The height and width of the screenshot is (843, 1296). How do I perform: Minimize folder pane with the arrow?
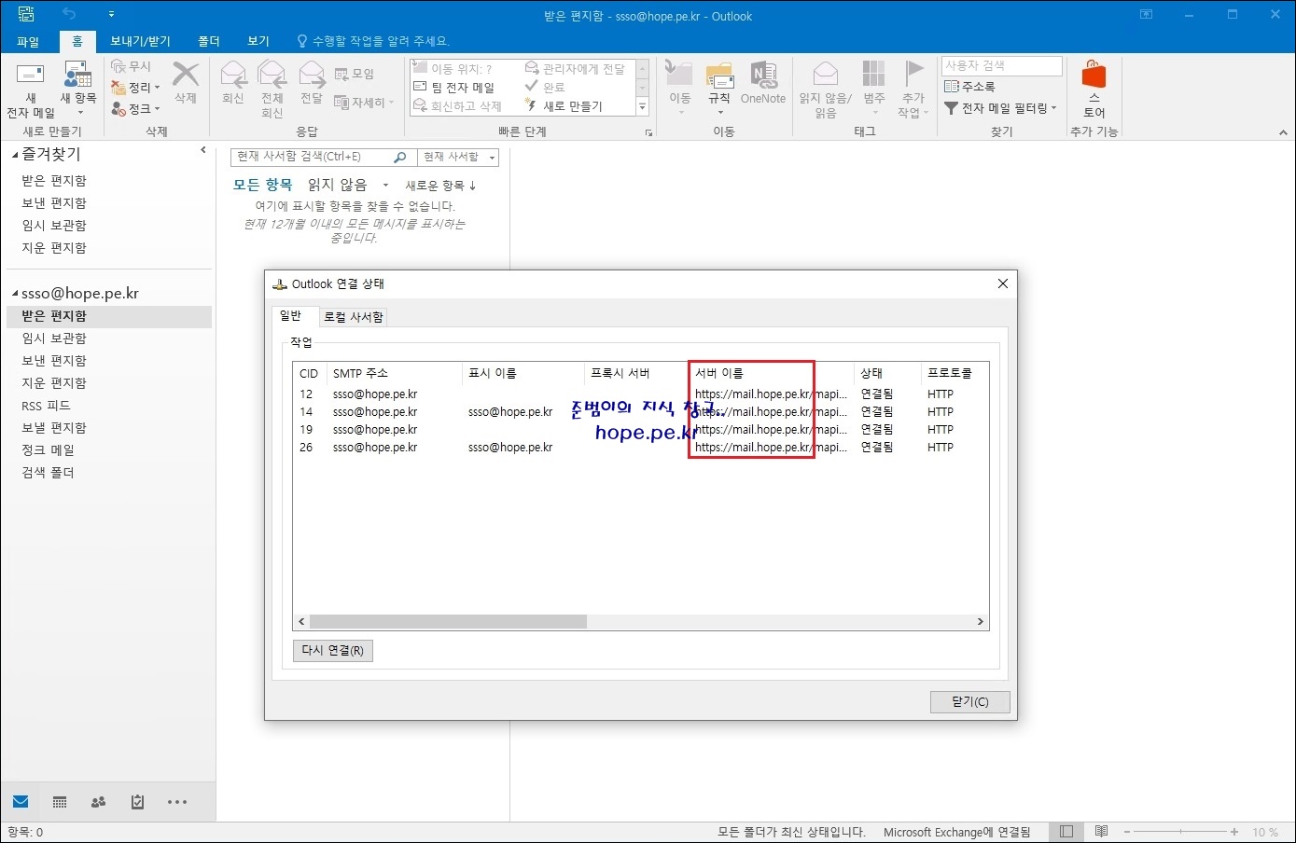click(x=203, y=150)
